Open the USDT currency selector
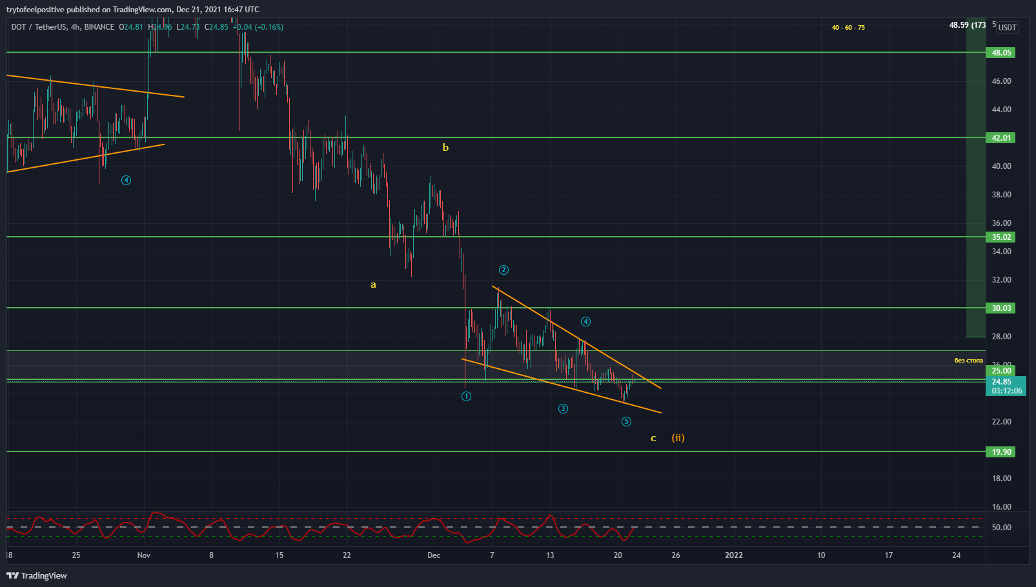 [1007, 27]
